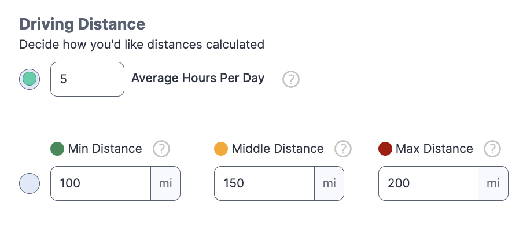523x228 pixels.
Task: Focus the Max Distance field showing 200
Action: coord(429,183)
